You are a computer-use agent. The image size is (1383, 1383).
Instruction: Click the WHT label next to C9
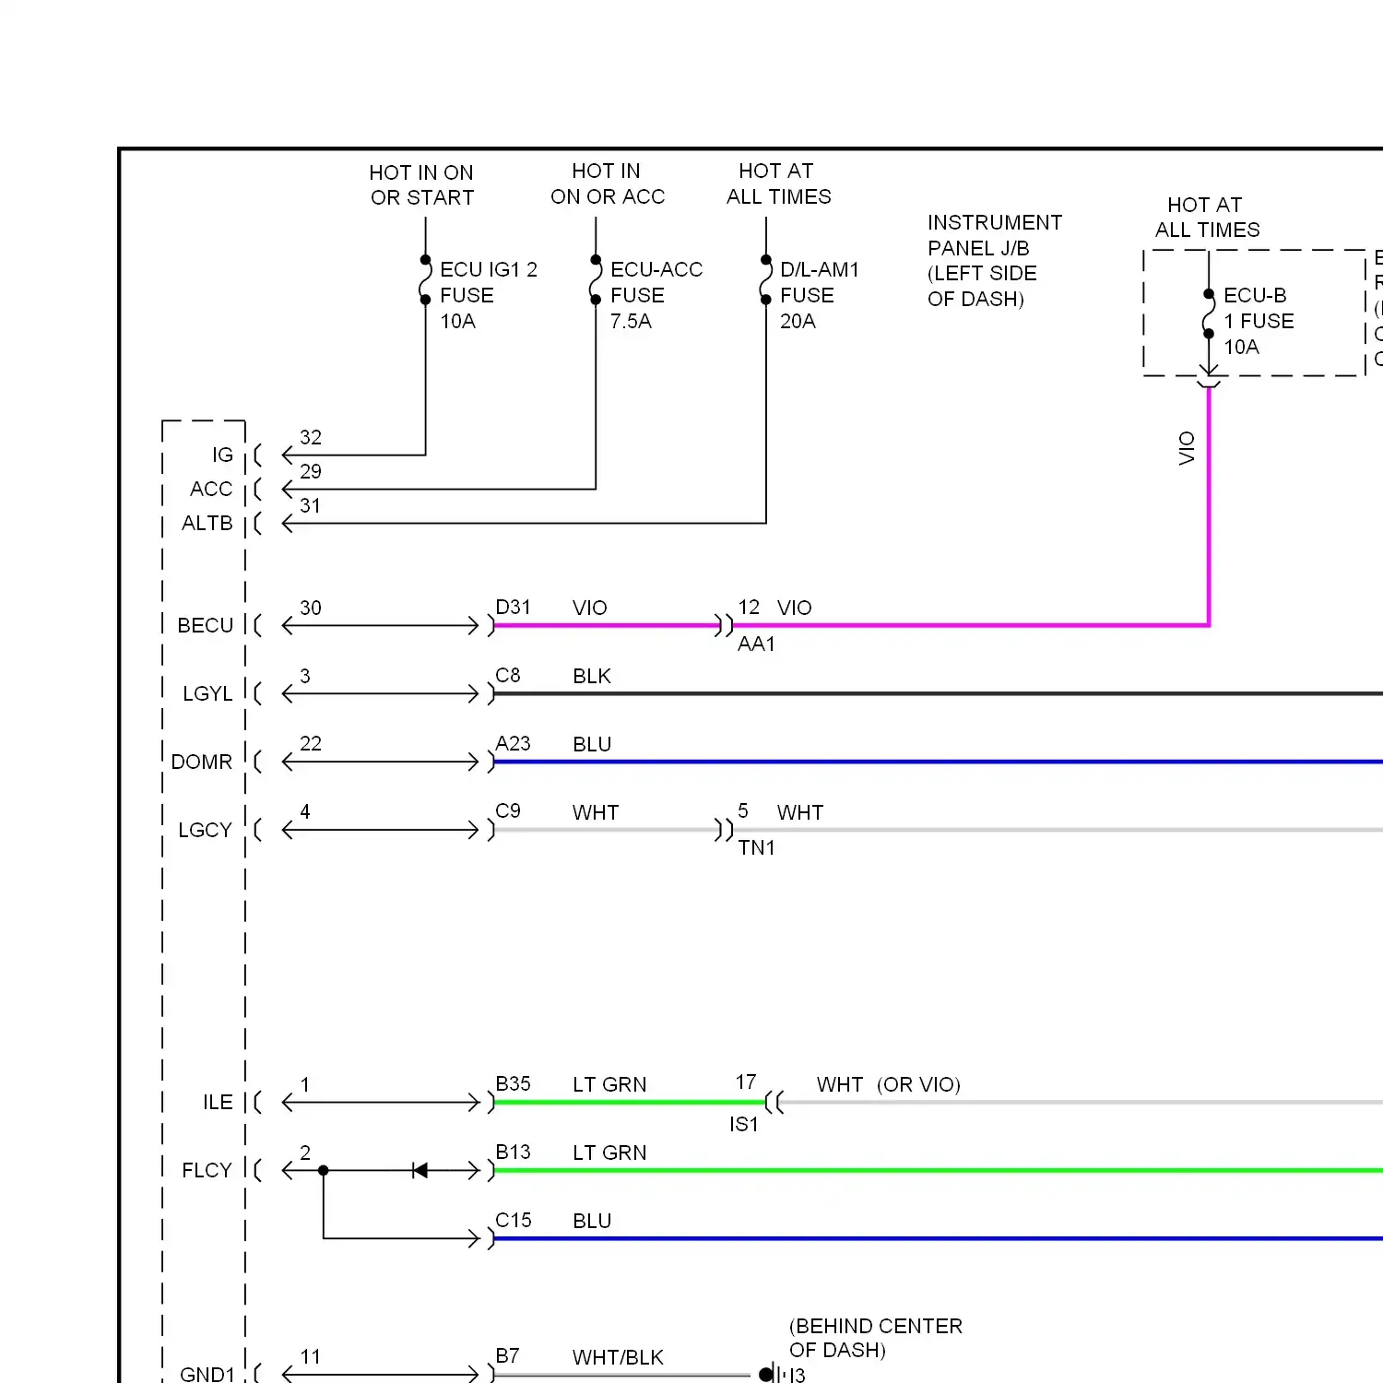click(596, 812)
